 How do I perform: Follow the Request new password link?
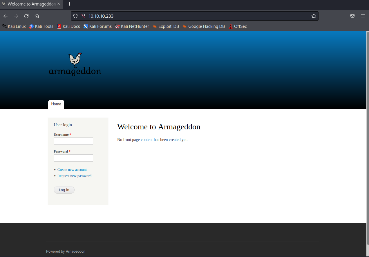click(x=74, y=176)
